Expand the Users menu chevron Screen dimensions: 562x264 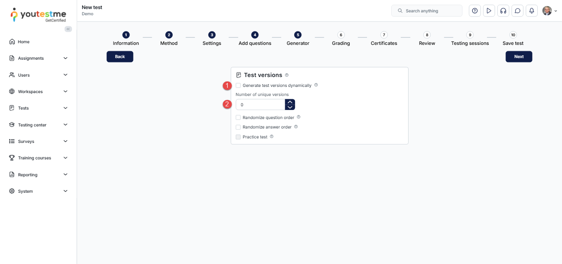tap(65, 75)
